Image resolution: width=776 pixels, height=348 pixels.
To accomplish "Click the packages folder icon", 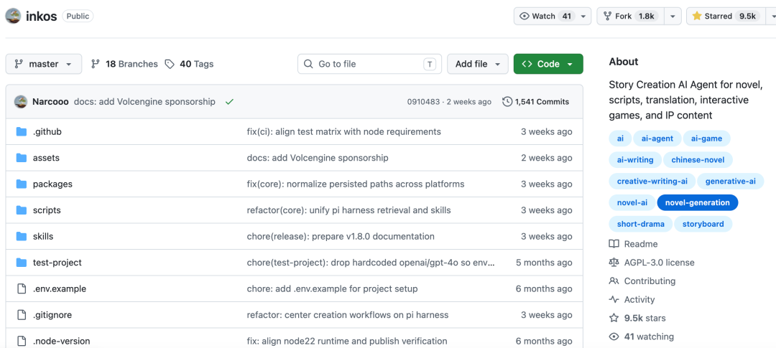I will (22, 184).
